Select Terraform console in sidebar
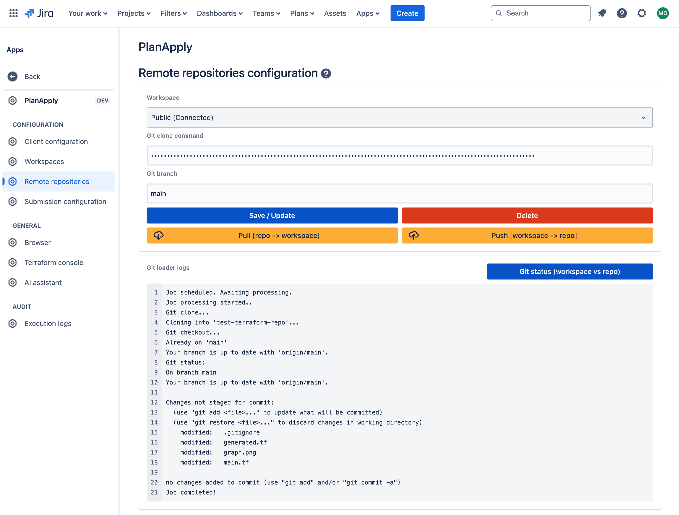 pyautogui.click(x=54, y=262)
